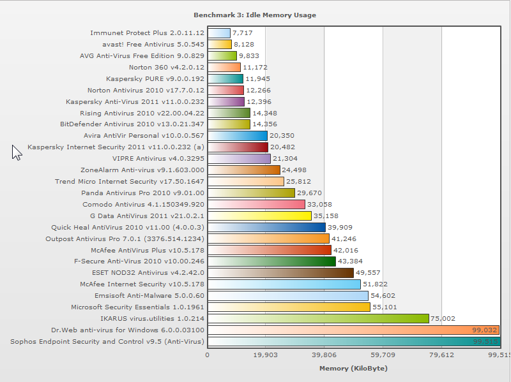The image size is (511, 382).
Task: Select the value 75,002
Action: [x=443, y=319]
